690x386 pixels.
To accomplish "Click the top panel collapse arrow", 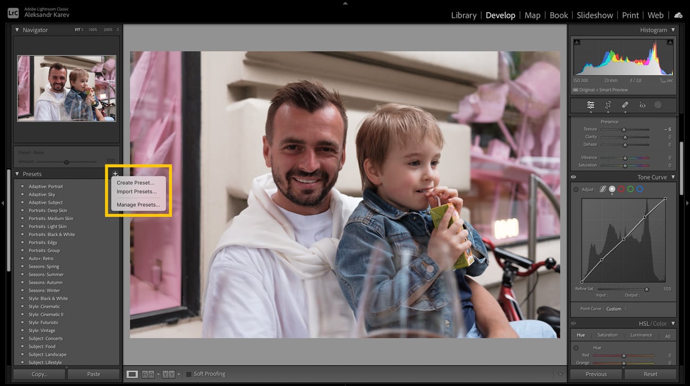I will 345,3.
